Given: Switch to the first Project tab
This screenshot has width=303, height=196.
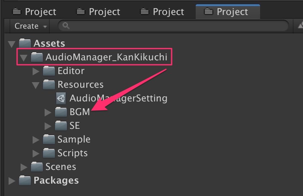Looking at the screenshot, I should (x=34, y=12).
